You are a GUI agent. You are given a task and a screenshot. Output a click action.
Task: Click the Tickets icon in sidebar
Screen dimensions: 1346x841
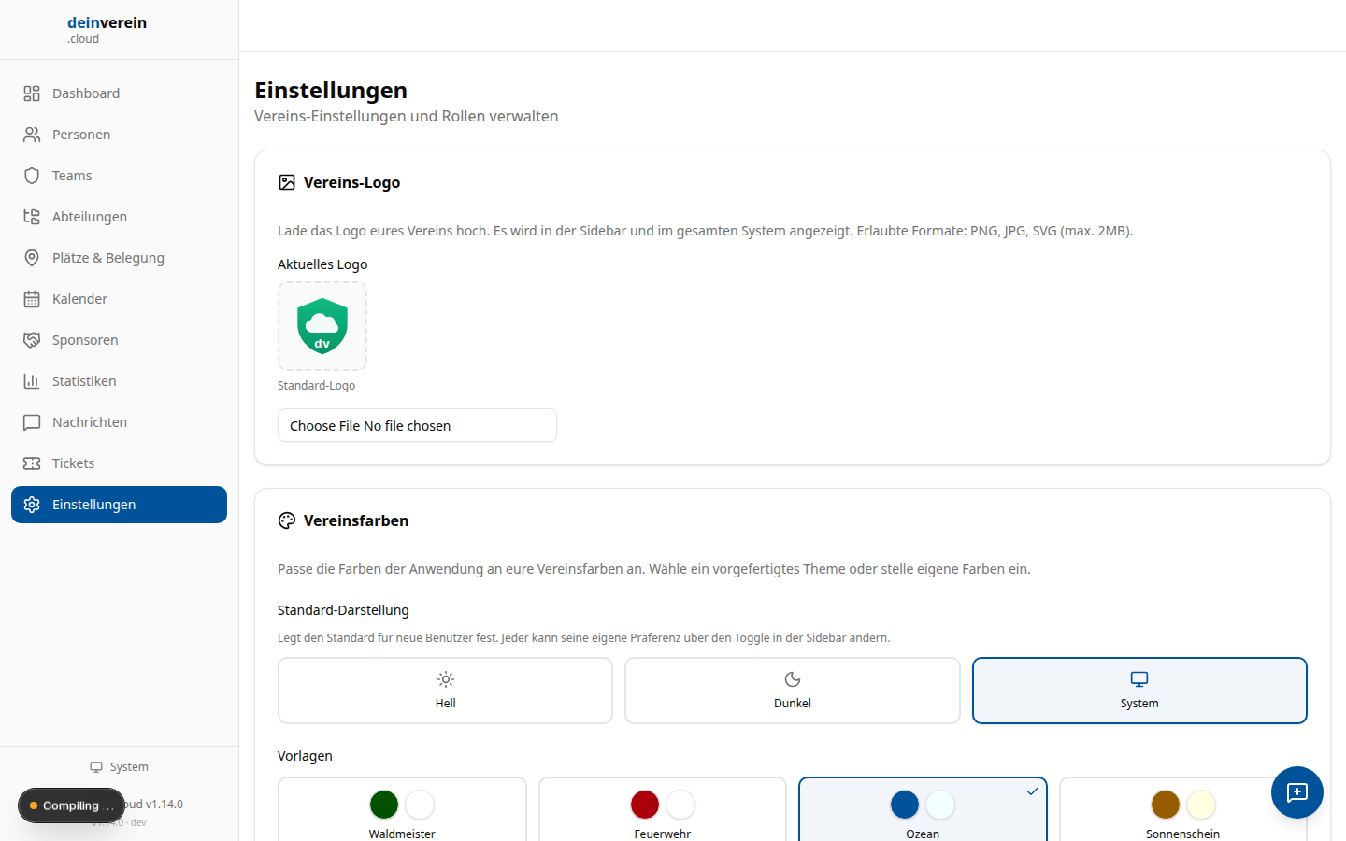pyautogui.click(x=32, y=463)
